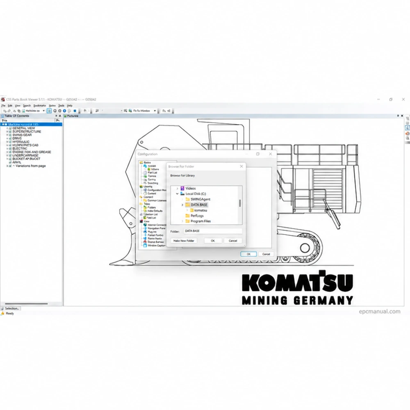Select Navigation Pane in Configuration tree
This screenshot has width=410, height=410.
click(x=154, y=228)
